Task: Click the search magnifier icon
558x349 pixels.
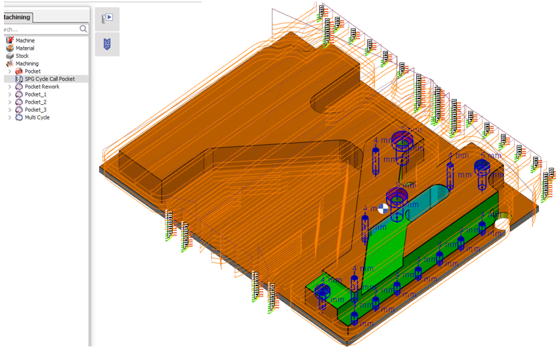Action: pyautogui.click(x=83, y=29)
